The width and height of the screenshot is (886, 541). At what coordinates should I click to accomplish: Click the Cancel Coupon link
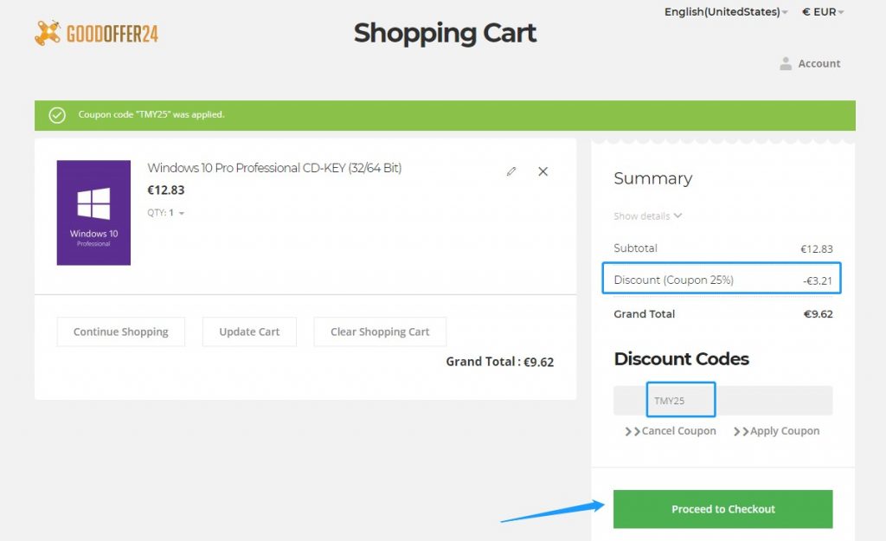671,431
